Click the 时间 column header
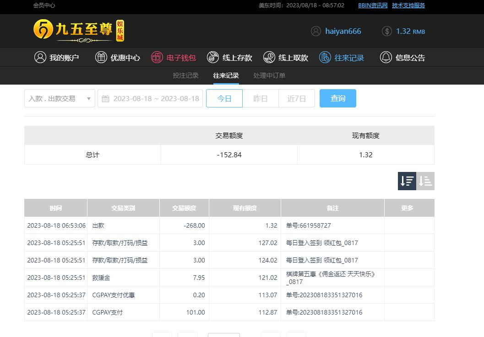 click(56, 208)
